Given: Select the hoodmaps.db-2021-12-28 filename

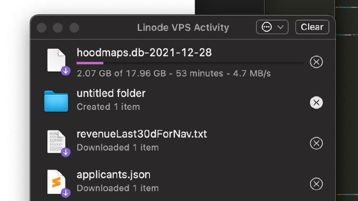Looking at the screenshot, I should (x=144, y=52).
